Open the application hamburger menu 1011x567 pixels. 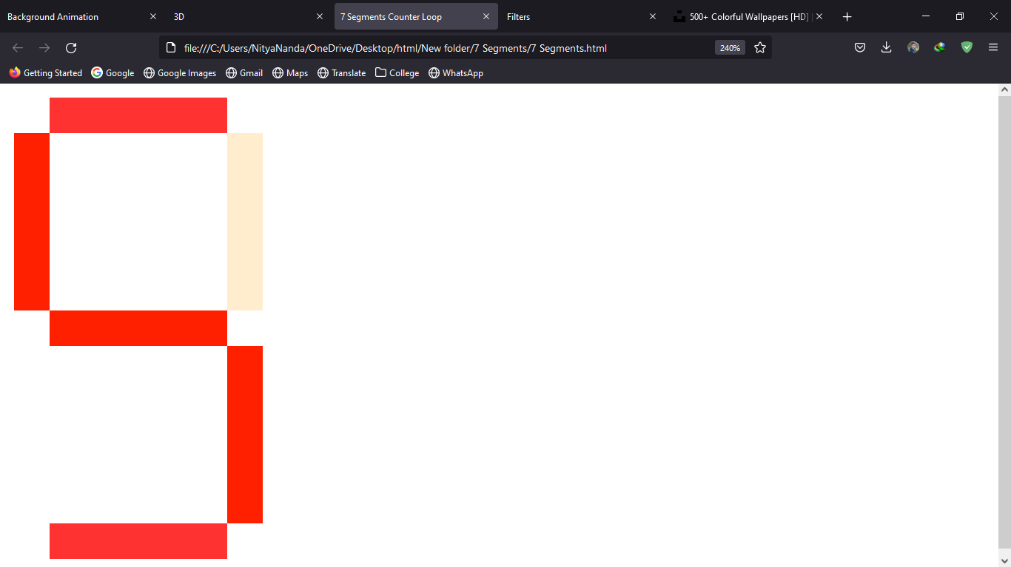click(992, 47)
